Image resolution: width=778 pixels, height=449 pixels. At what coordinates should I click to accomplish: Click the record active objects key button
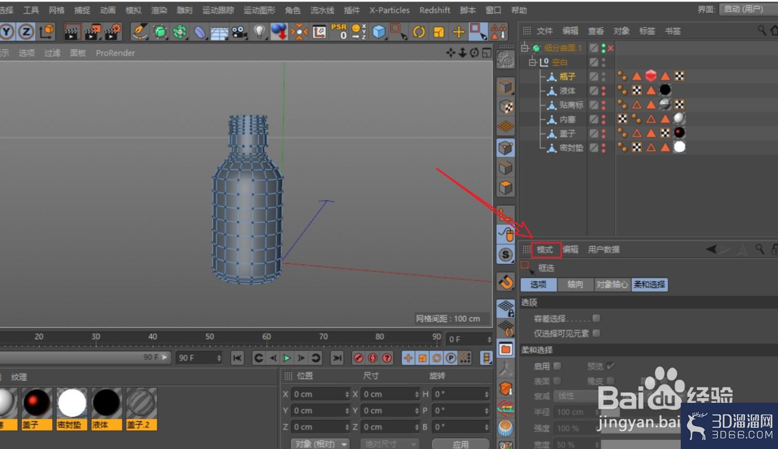(358, 358)
